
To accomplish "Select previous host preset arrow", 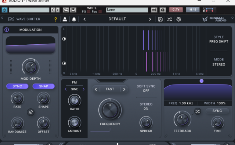I will [x=53, y=10].
